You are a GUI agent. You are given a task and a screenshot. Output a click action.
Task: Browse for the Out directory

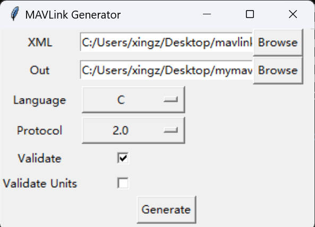(278, 71)
